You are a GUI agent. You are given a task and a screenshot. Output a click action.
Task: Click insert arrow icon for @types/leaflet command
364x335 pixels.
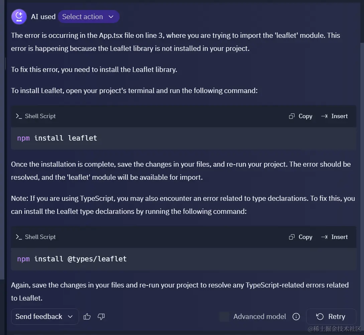tap(324, 237)
